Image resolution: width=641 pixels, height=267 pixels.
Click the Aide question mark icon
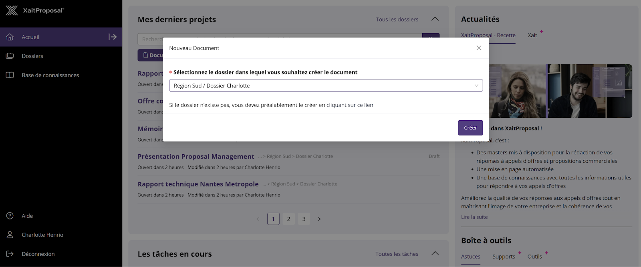pyautogui.click(x=10, y=216)
